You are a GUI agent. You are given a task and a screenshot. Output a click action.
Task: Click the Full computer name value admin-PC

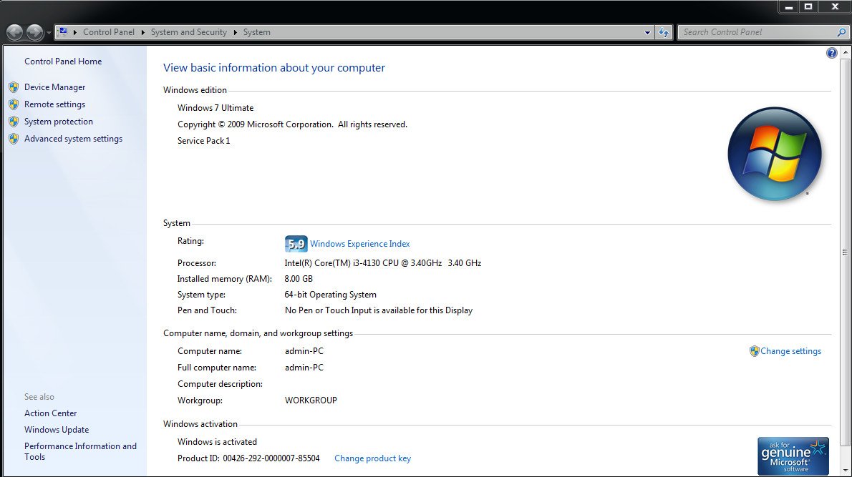[304, 368]
